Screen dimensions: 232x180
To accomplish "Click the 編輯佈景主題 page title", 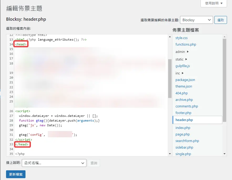I will point(24,8).
